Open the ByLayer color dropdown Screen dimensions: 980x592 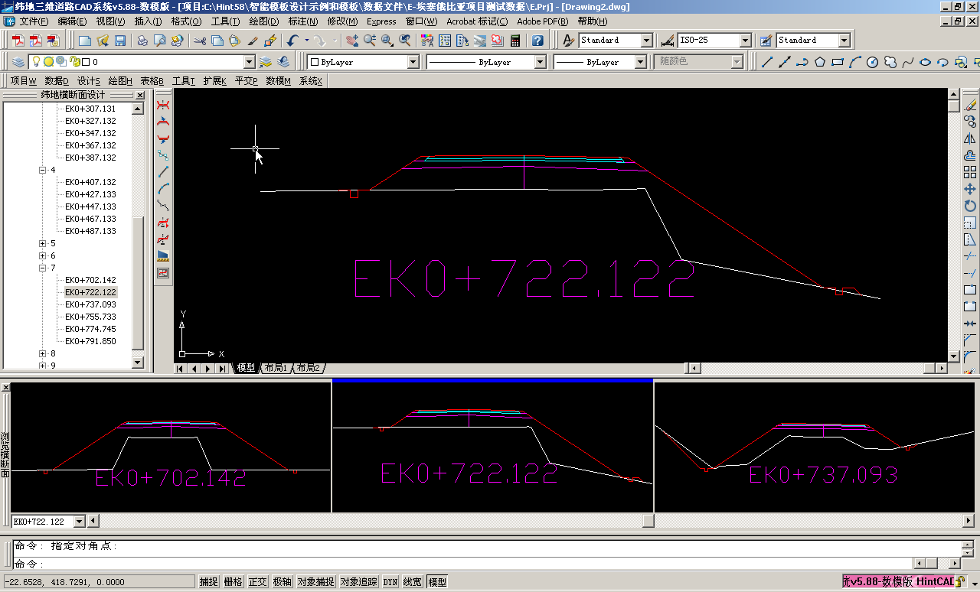(x=413, y=62)
